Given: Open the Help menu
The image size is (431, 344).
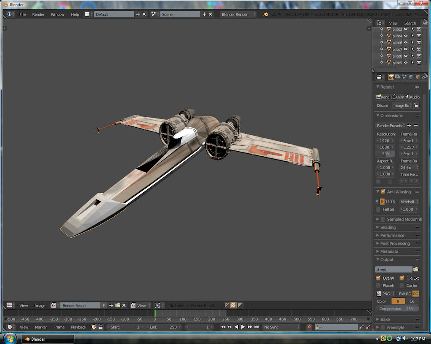Looking at the screenshot, I should point(75,14).
